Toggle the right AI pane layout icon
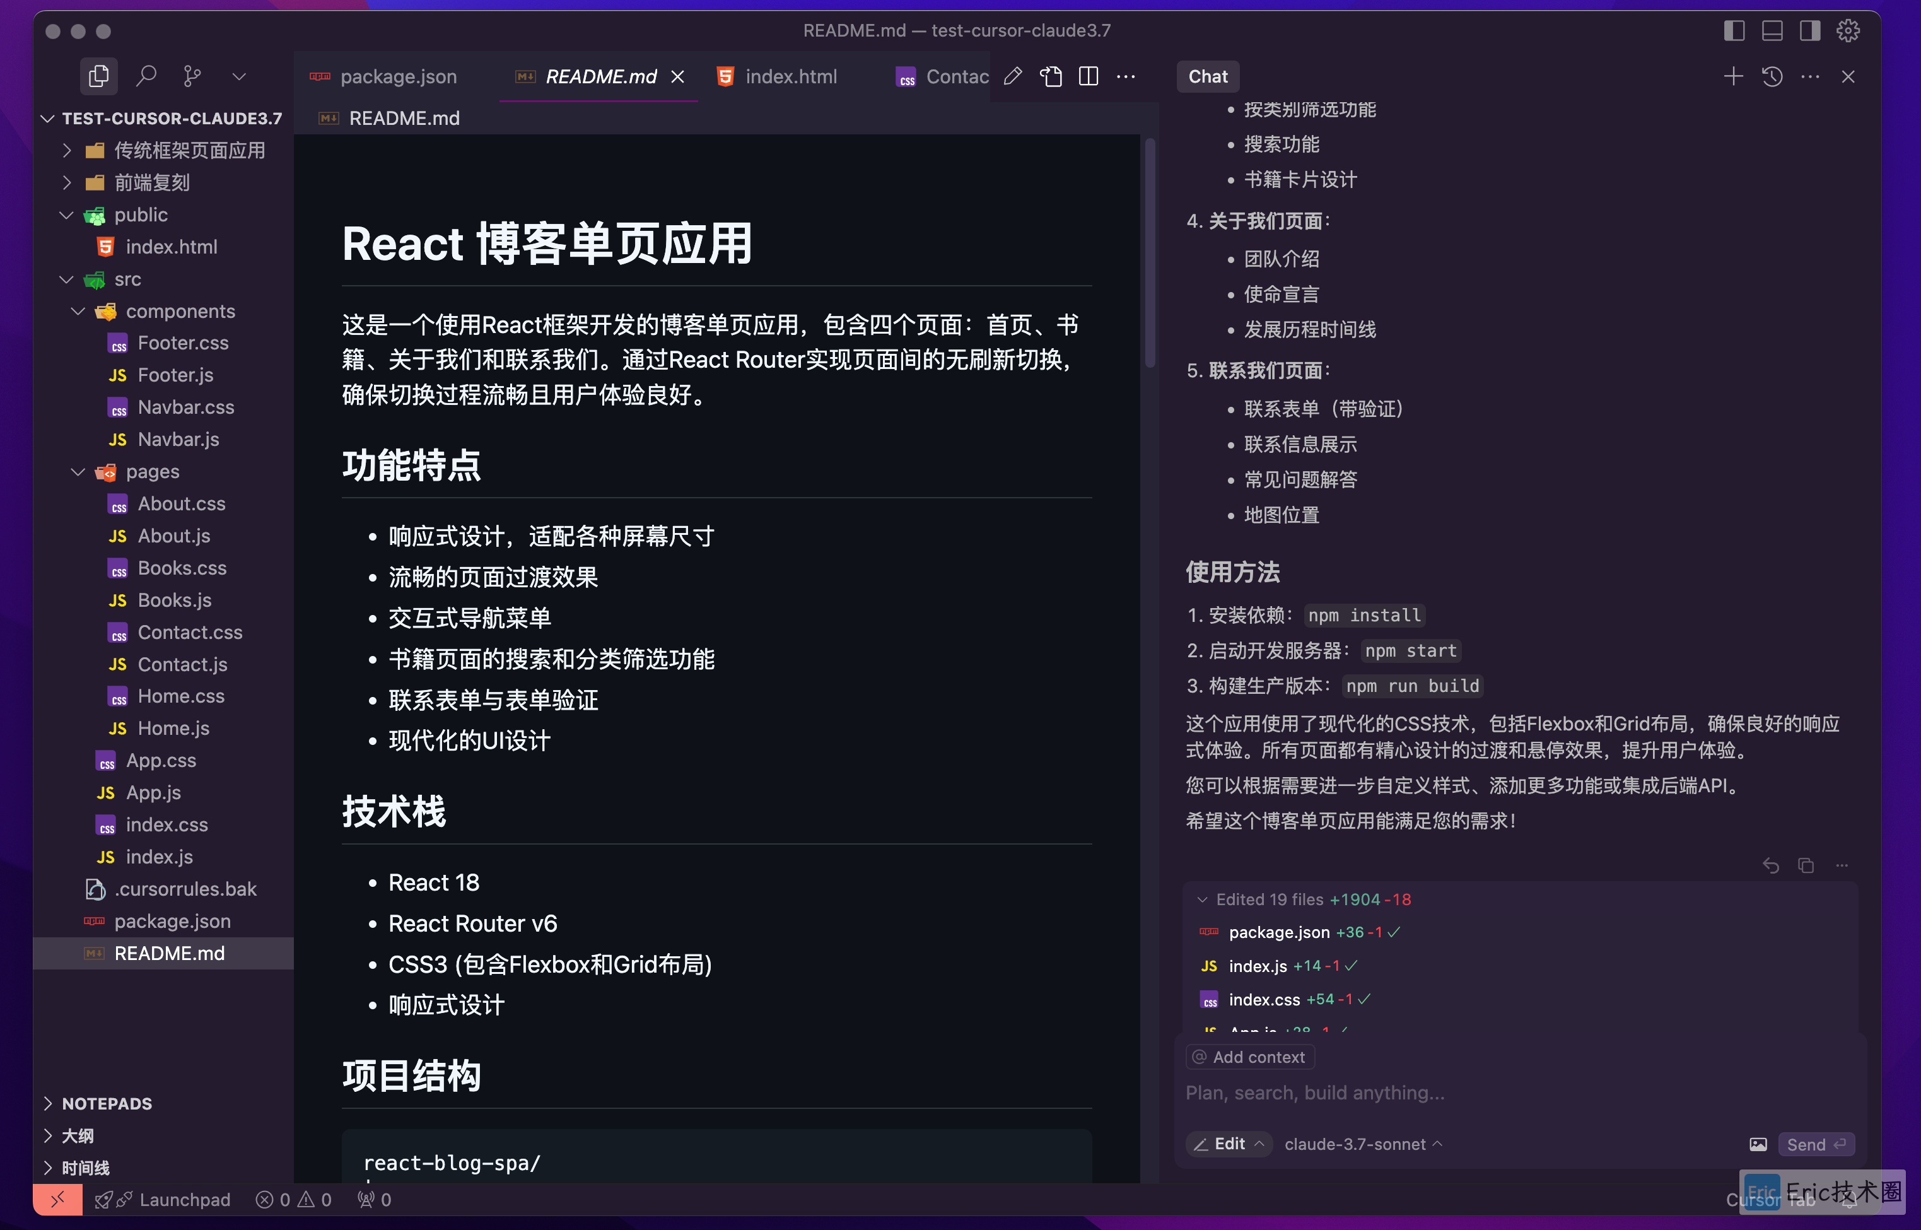The image size is (1921, 1230). click(1809, 30)
